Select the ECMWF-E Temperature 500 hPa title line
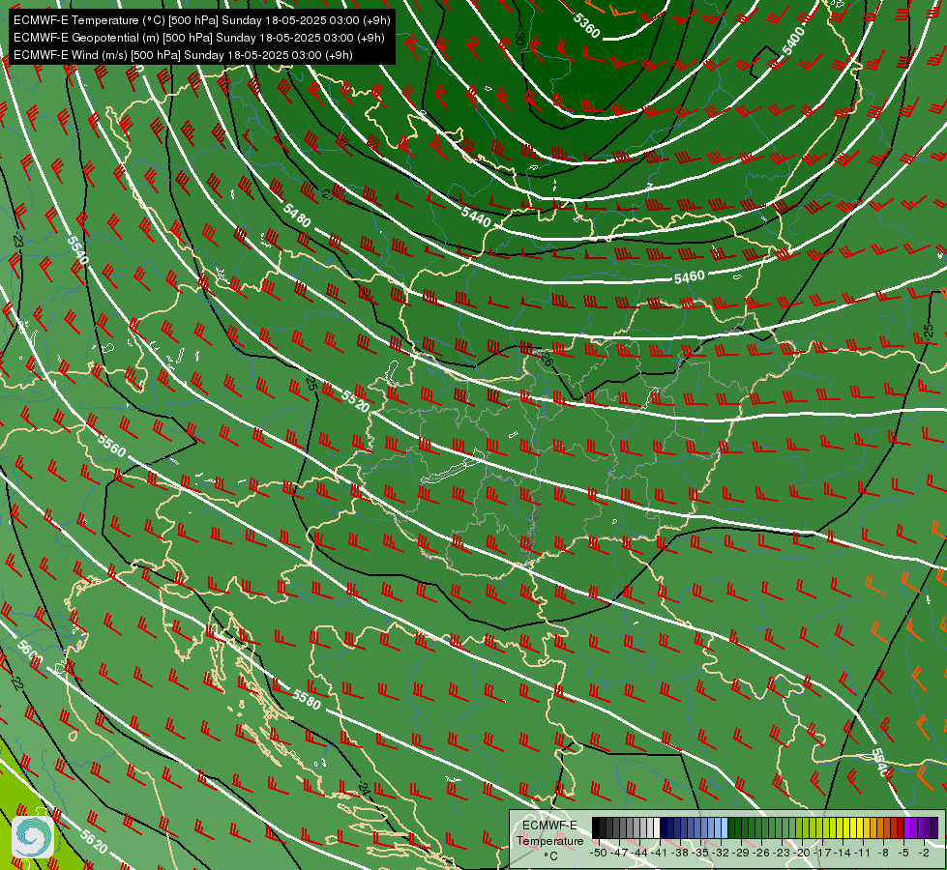947x870 pixels. tap(202, 20)
